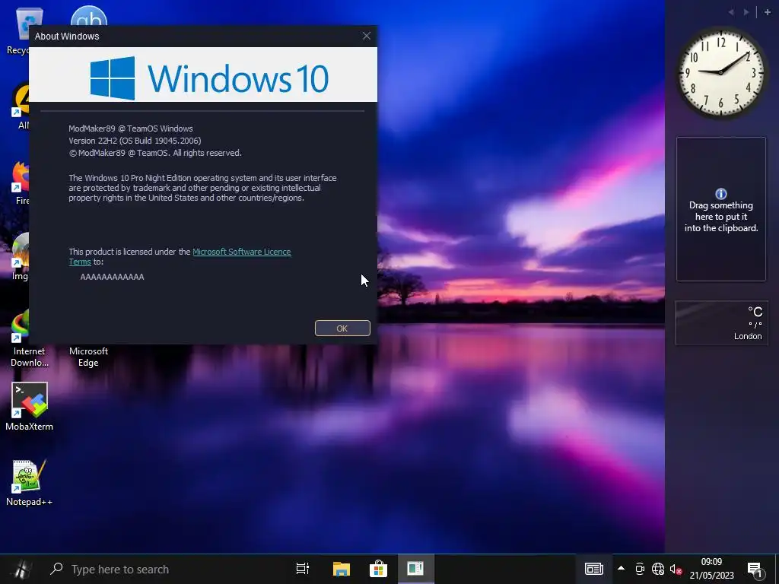
Task: Click the 'Drag something here' clipboard text
Action: [721, 217]
